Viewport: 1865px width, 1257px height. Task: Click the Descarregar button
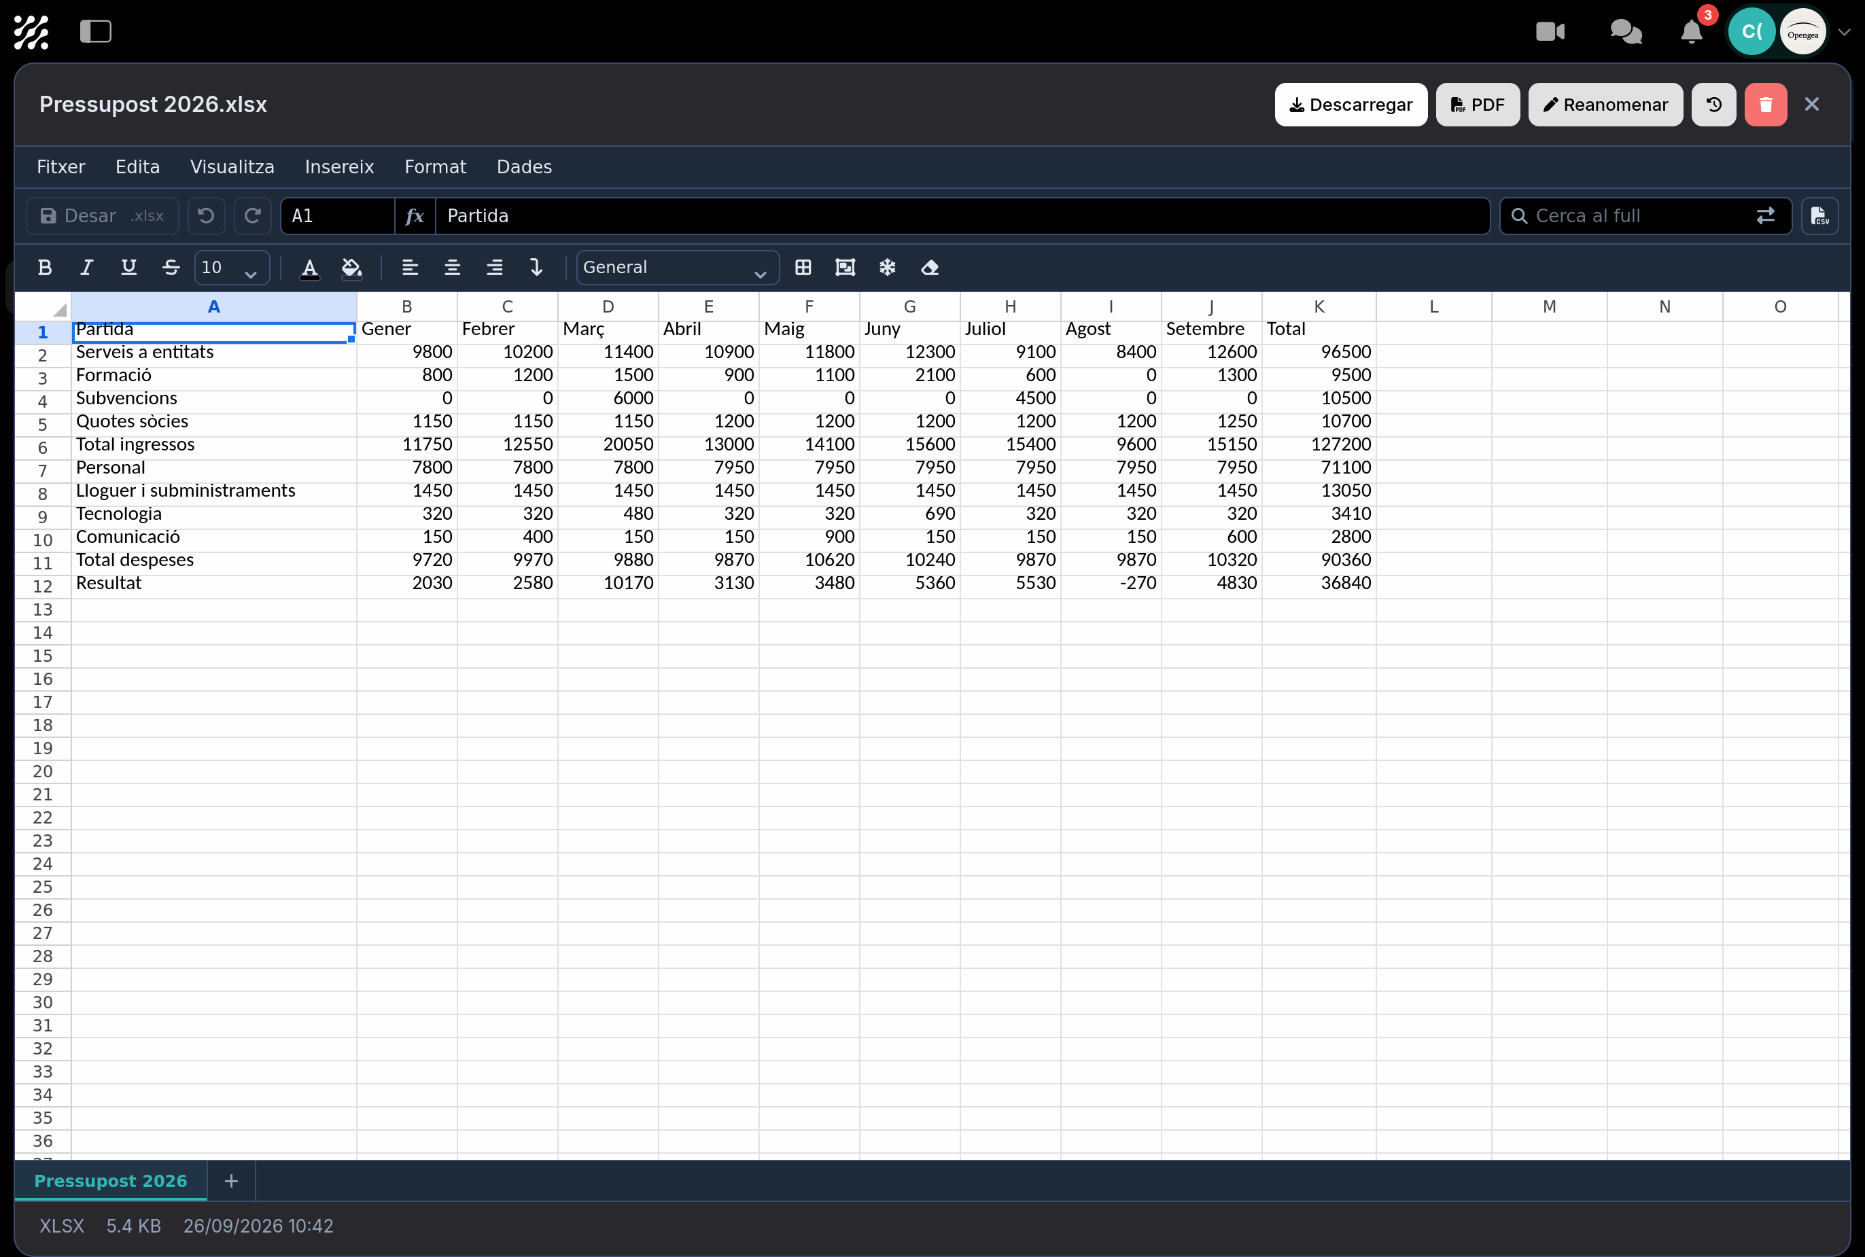1350,104
